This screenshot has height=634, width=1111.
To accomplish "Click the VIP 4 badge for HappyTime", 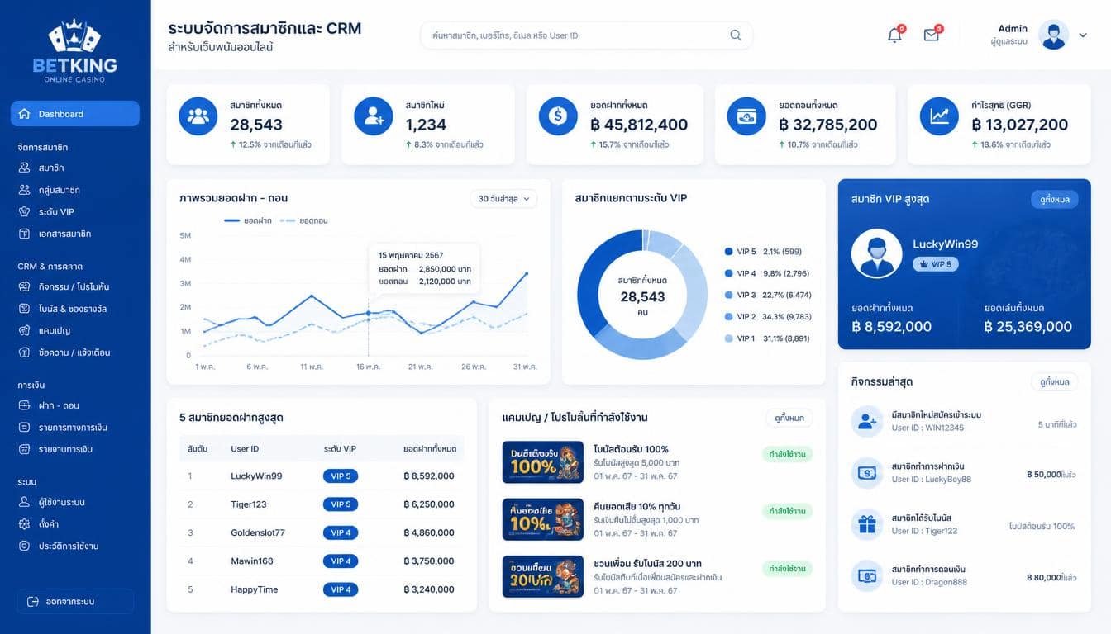I will click(341, 589).
